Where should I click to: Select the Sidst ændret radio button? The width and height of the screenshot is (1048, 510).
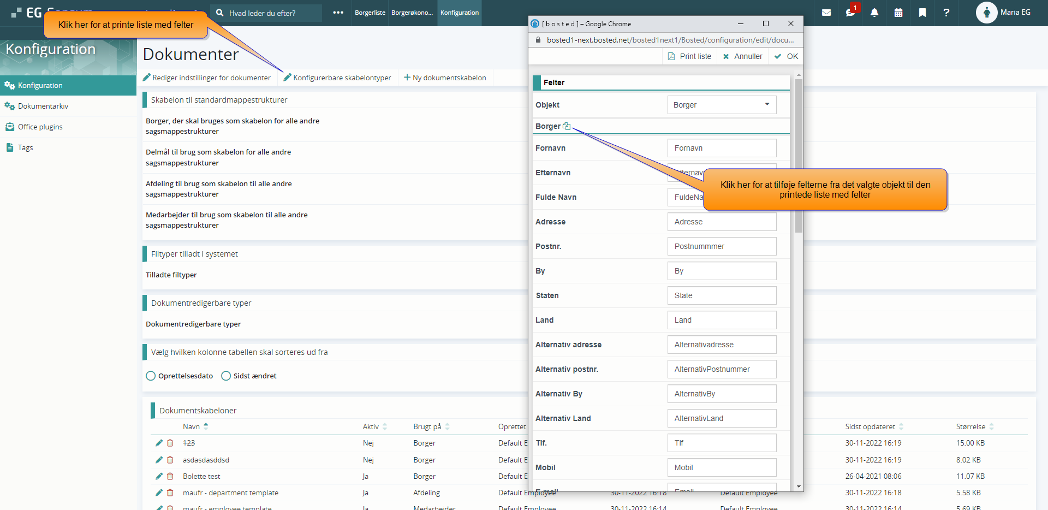[x=226, y=376]
